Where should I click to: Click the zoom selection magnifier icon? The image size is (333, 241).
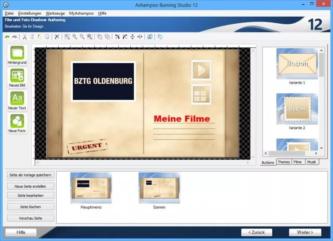click(x=89, y=37)
